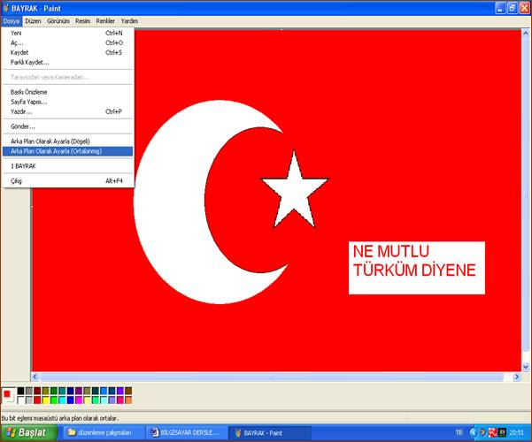This screenshot has width=532, height=442.
Task: Click the Başlat start button
Action: point(28,432)
